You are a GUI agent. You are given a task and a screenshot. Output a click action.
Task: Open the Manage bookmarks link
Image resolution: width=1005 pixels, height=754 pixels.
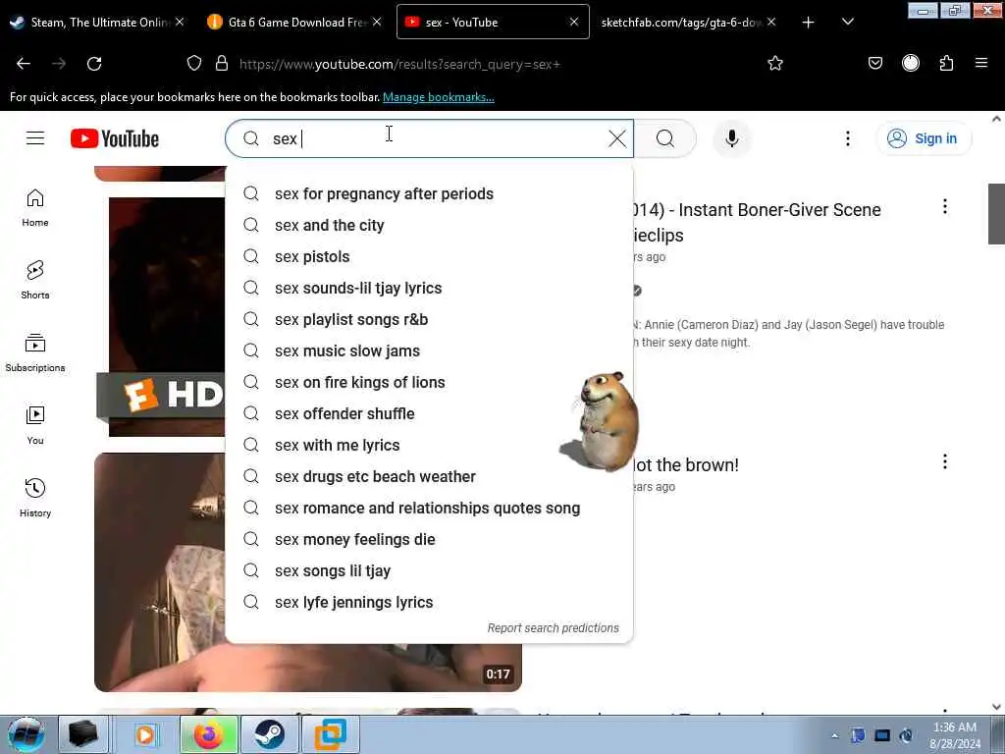tap(439, 97)
